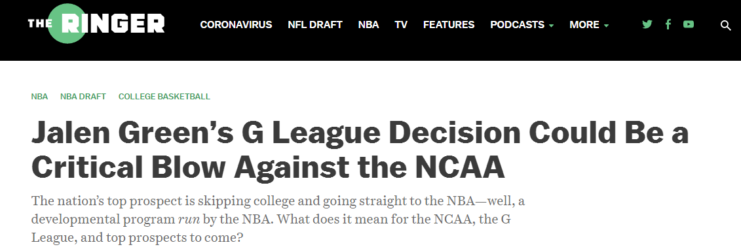The height and width of the screenshot is (249, 741).
Task: Open the College Basketball category tag
Action: [164, 97]
